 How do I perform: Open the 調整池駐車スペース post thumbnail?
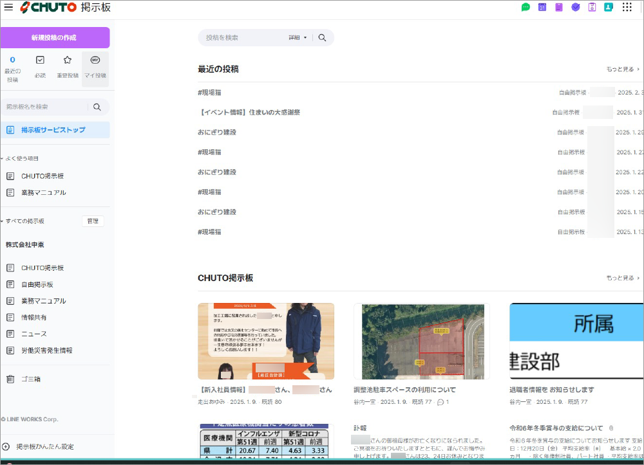coord(421,341)
